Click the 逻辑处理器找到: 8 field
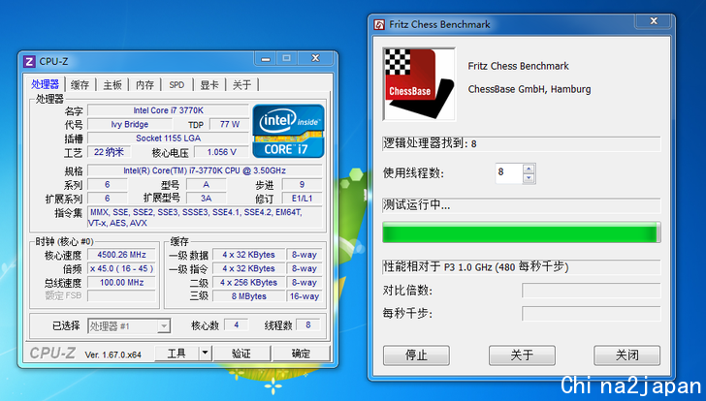Viewport: 706px width, 401px height. (522, 144)
